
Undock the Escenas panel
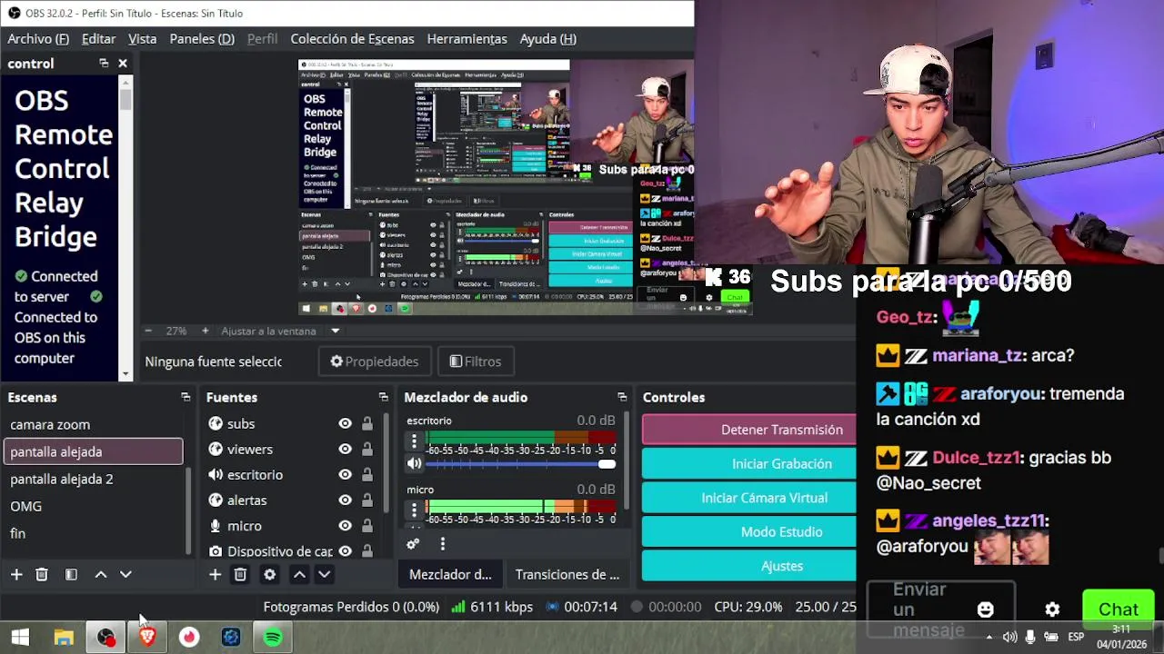[186, 397]
